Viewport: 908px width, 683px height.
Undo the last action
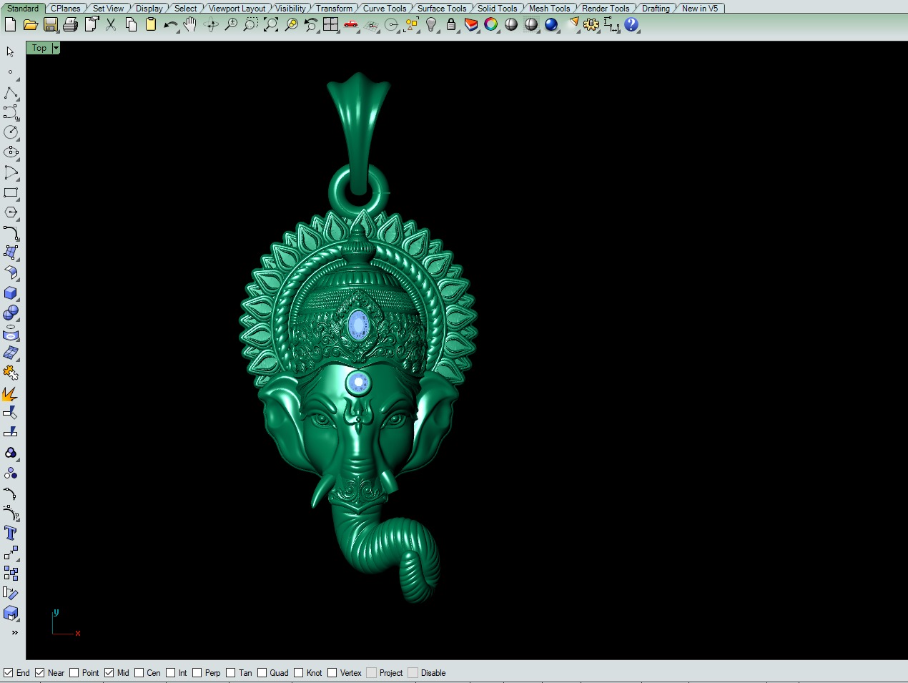[x=171, y=24]
